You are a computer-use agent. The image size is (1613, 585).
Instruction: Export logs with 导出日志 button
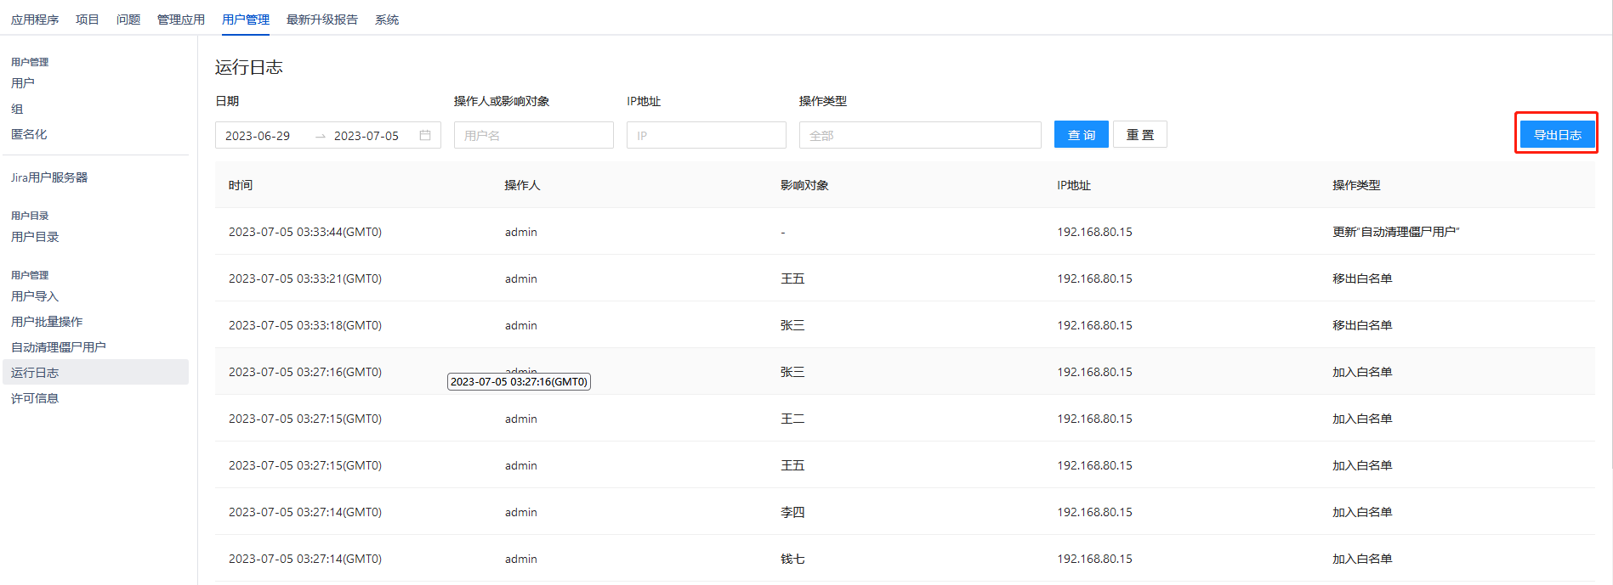[x=1556, y=135]
